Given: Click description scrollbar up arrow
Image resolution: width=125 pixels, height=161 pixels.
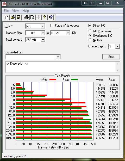Looking at the screenshot, I should pyautogui.click(x=118, y=64).
